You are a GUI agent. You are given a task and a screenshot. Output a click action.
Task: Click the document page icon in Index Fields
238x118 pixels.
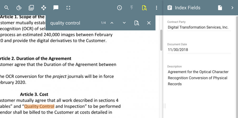(220, 8)
